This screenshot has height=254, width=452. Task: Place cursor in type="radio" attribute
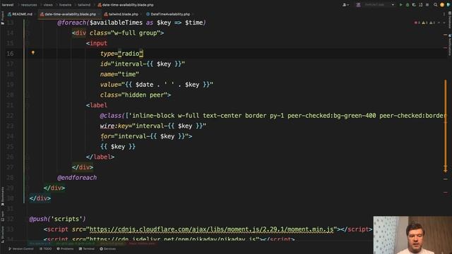[121, 54]
